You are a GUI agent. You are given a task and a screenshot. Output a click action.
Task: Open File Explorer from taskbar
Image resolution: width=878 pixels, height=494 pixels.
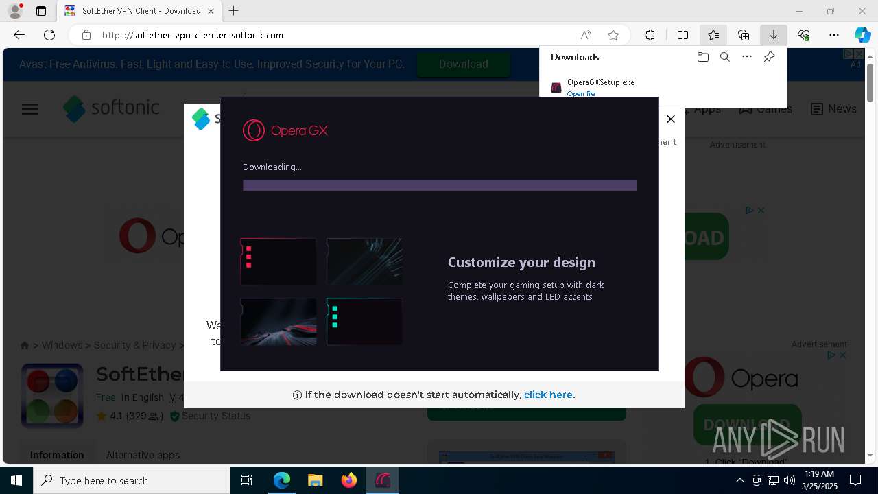coord(315,480)
